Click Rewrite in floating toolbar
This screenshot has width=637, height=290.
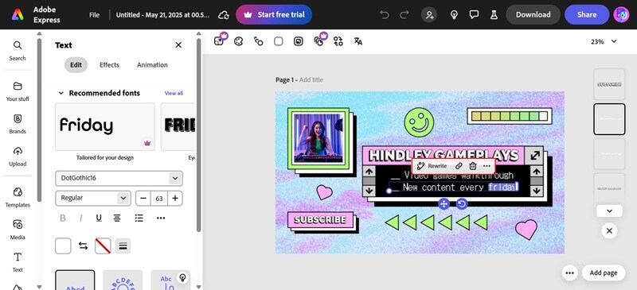coord(432,166)
